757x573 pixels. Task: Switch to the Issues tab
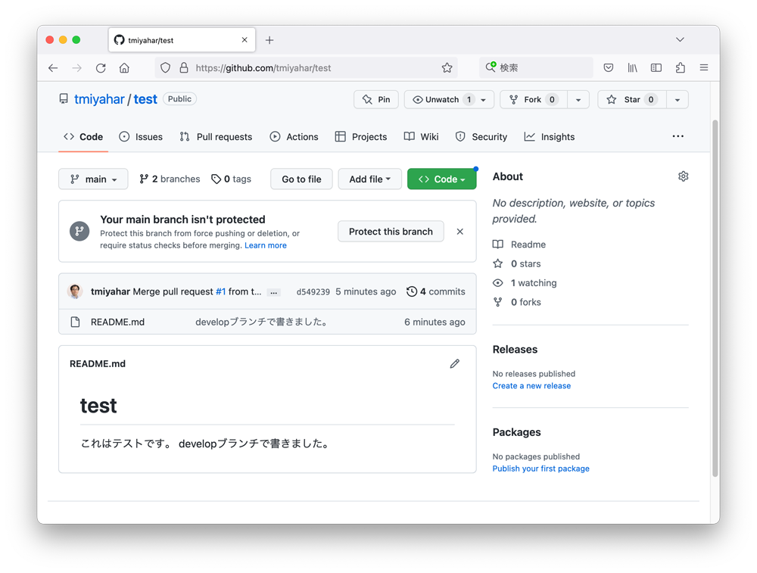(x=141, y=137)
